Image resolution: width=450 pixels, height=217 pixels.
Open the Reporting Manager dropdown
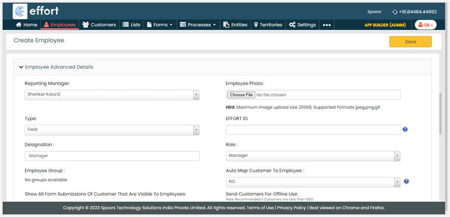[112, 94]
